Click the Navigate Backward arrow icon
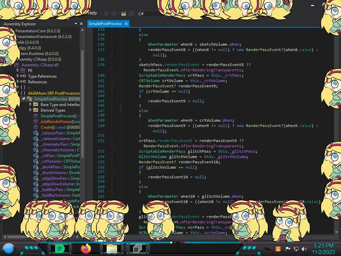This screenshot has width=341, height=256. 106,14
